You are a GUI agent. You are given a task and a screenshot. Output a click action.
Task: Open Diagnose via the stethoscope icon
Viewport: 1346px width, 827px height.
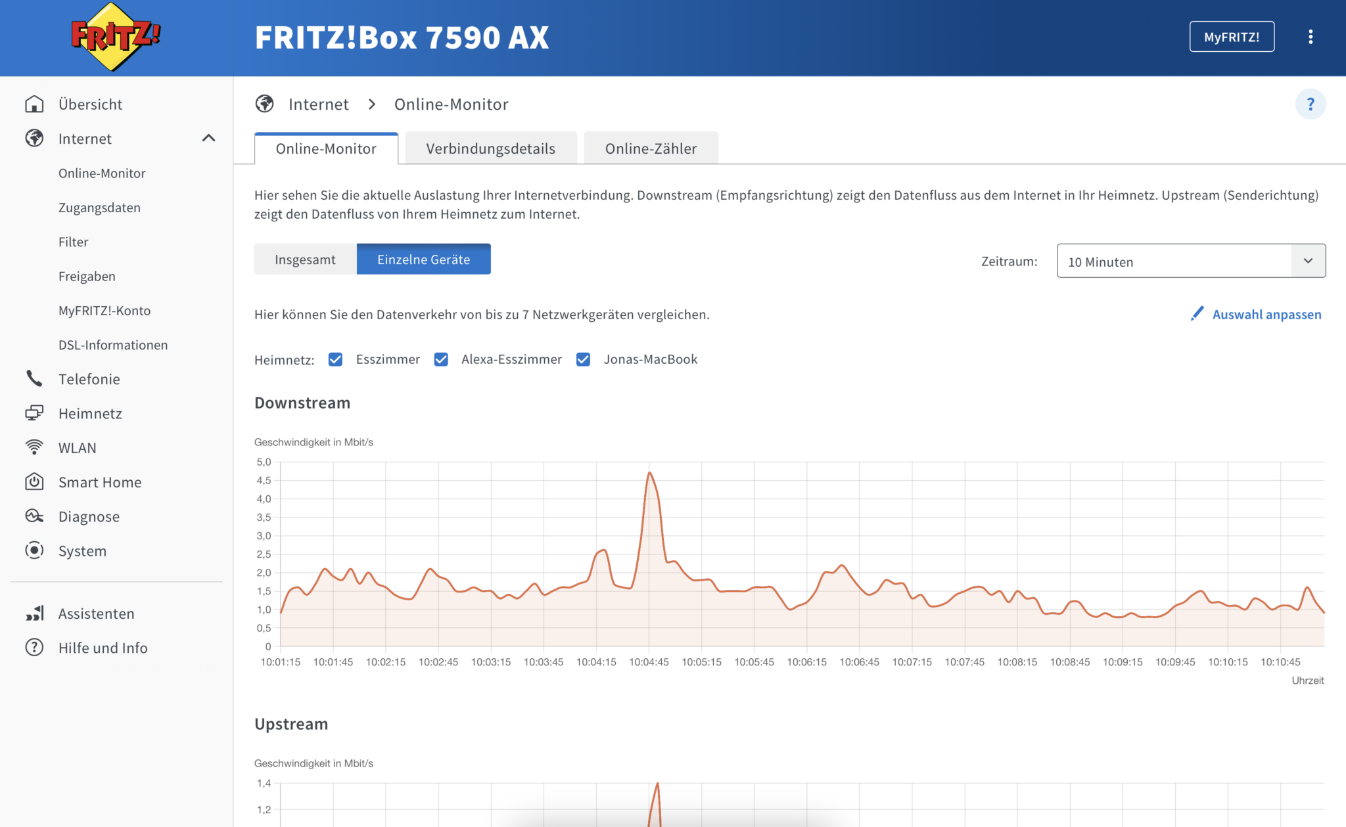(34, 516)
